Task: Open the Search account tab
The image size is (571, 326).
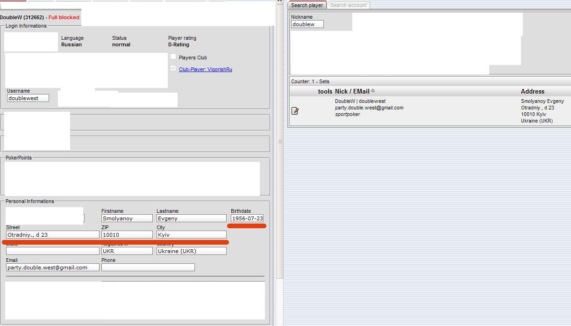Action: [348, 5]
